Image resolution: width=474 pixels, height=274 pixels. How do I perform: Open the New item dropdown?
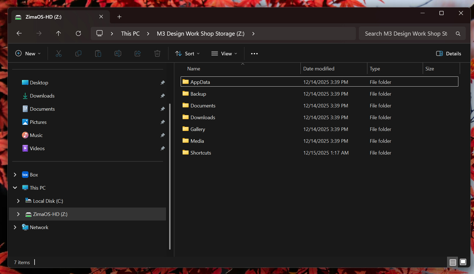28,53
